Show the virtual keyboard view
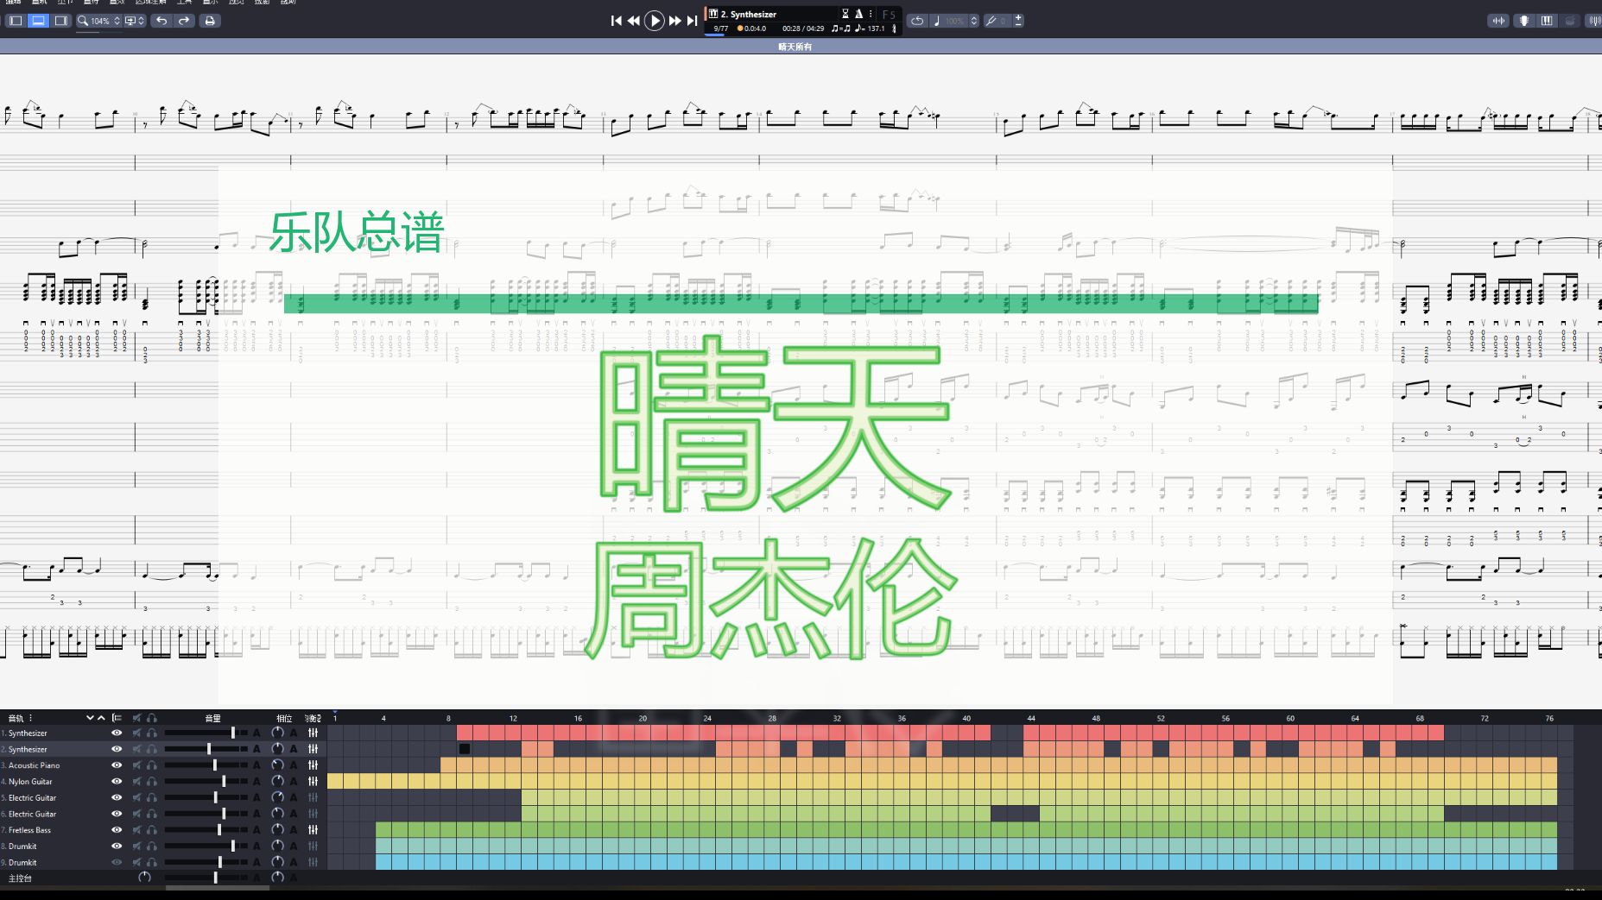The height and width of the screenshot is (900, 1602). click(x=1547, y=21)
